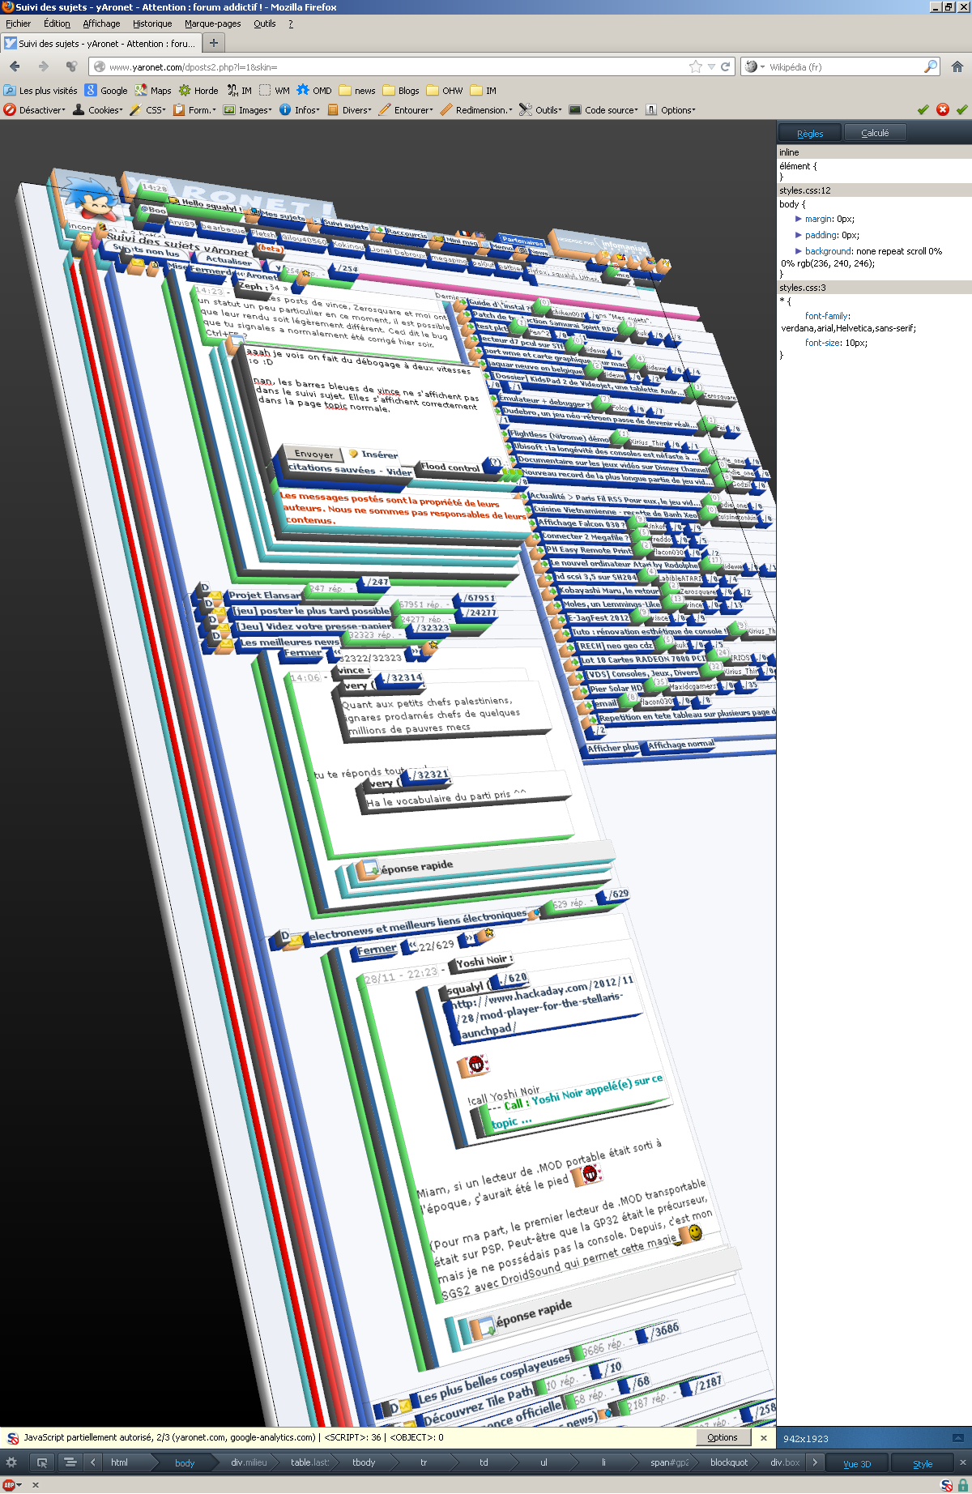Screen dimensions: 972x1494
Task: Click the search magnifier icon in the Wikipédia box
Action: coord(931,67)
